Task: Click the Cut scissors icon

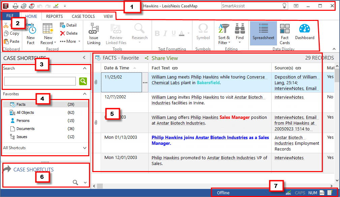Action: coord(6,26)
